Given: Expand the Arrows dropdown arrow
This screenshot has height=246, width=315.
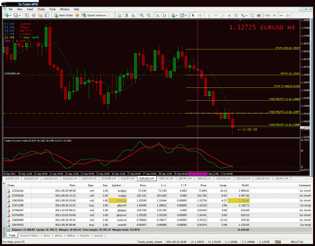Looking at the screenshot, I should [x=246, y=16].
